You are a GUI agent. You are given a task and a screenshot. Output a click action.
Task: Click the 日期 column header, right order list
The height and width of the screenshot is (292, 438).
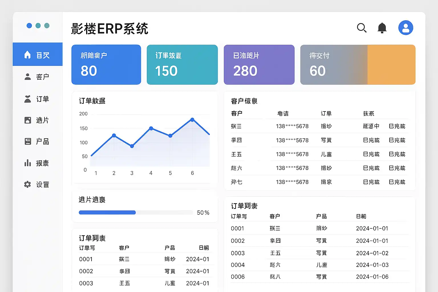[361, 216]
